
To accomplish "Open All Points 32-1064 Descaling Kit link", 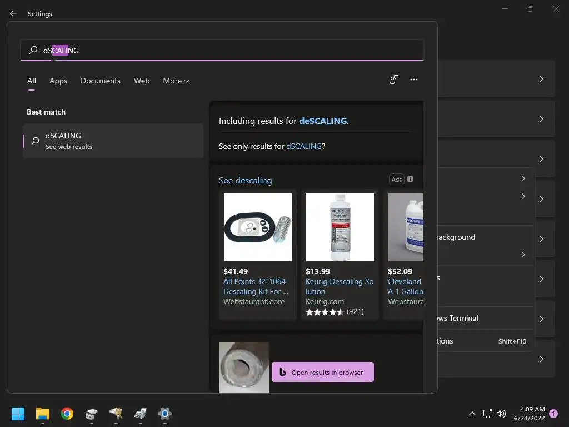I will [256, 286].
